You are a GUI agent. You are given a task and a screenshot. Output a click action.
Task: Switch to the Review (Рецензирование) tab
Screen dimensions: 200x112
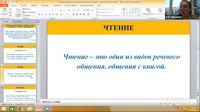click(87, 6)
